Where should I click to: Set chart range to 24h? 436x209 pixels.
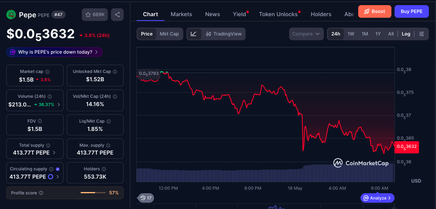[336, 34]
